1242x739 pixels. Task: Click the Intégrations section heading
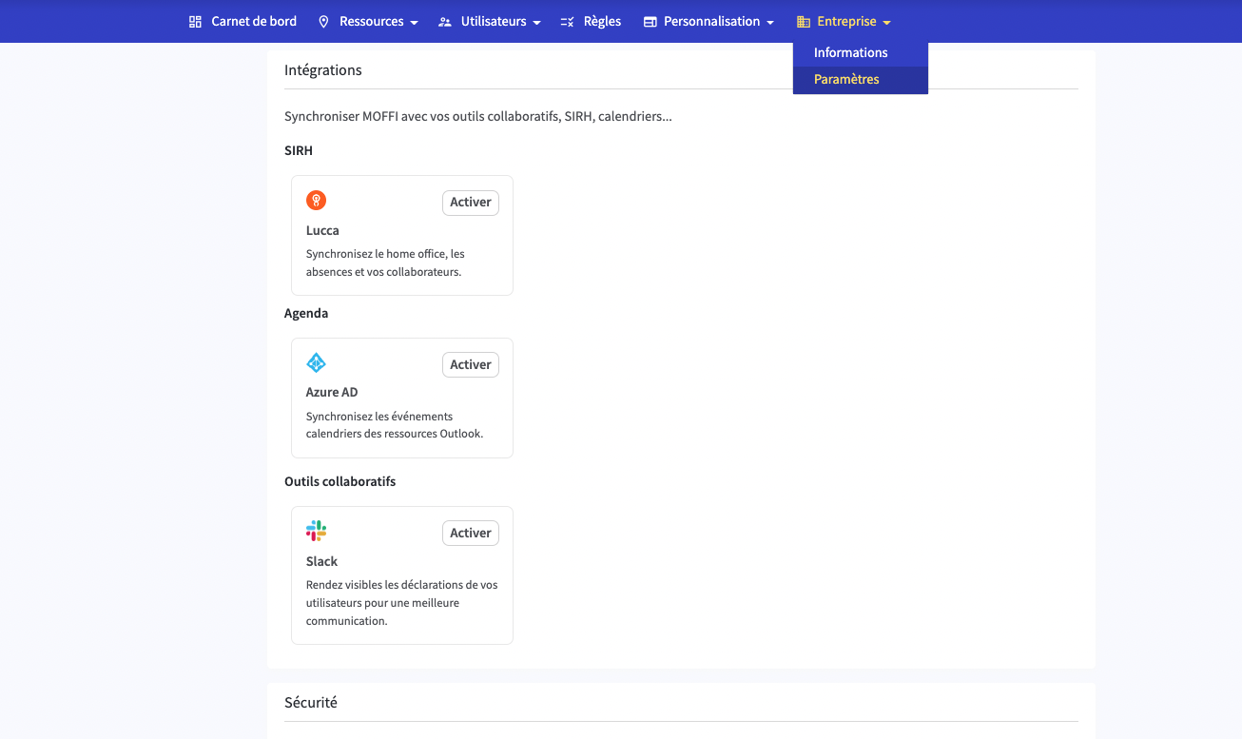click(x=323, y=70)
